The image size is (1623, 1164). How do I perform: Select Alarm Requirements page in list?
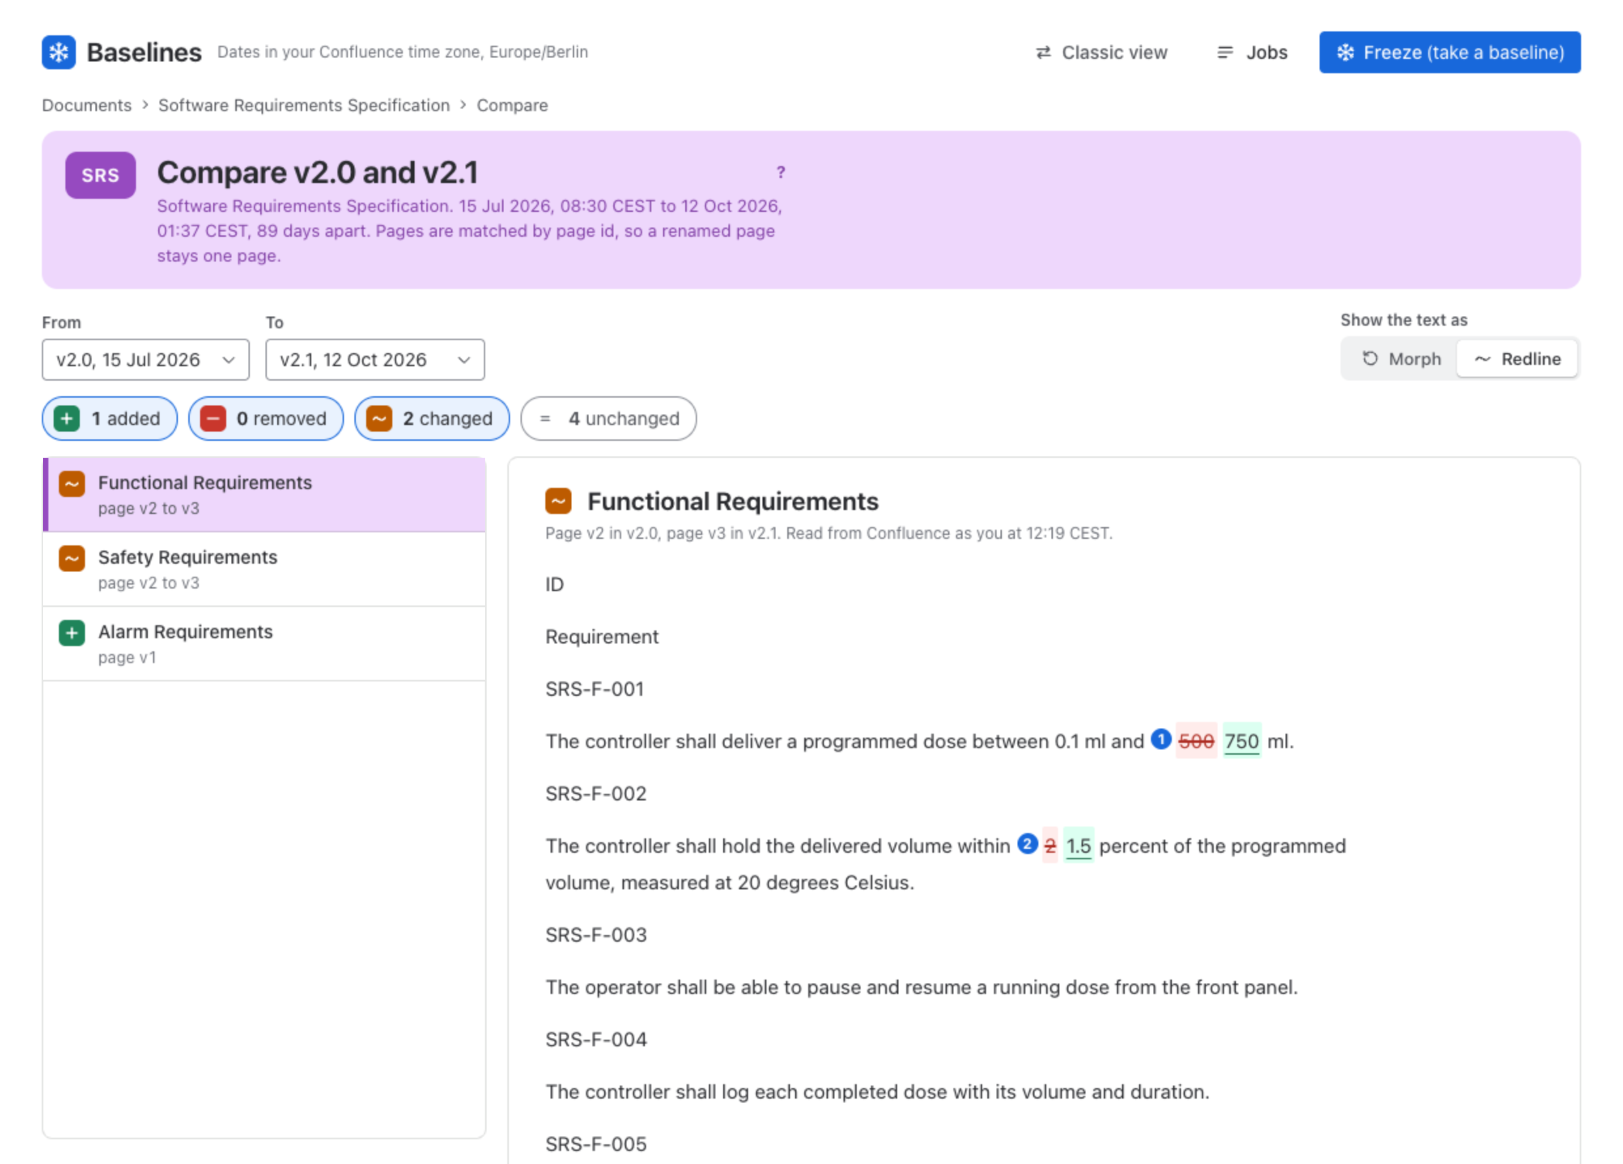pos(265,644)
